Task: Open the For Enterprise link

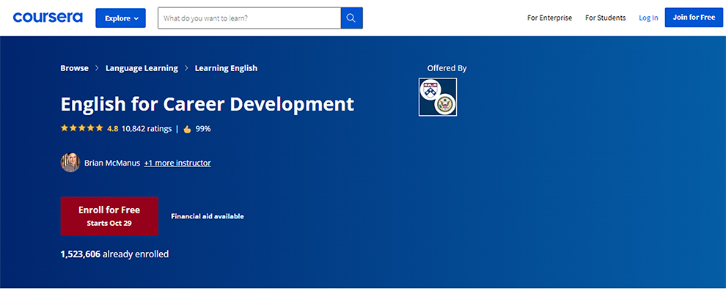Action: [x=549, y=18]
